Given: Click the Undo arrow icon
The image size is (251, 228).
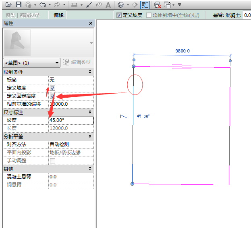Looking at the screenshot, I should pyautogui.click(x=42, y=5).
